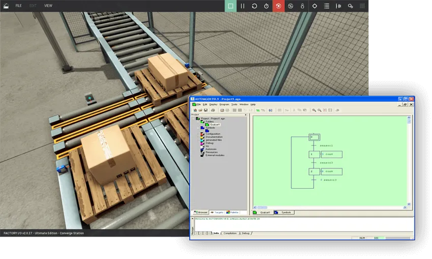Click the open project folder icon in Automgen

200,110
